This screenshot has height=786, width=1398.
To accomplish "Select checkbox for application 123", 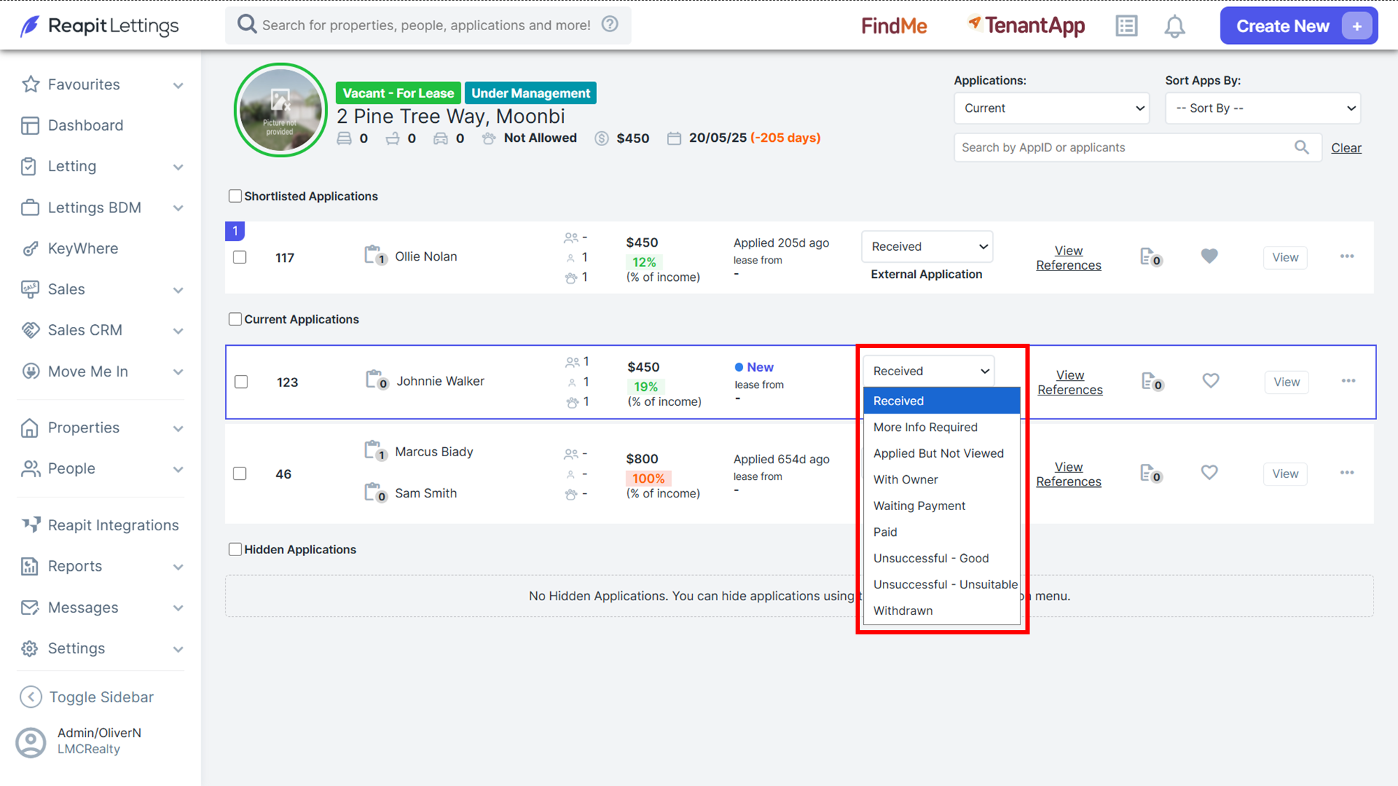I will tap(241, 382).
